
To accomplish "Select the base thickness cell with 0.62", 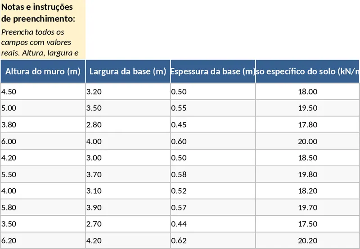I will tap(213, 240).
